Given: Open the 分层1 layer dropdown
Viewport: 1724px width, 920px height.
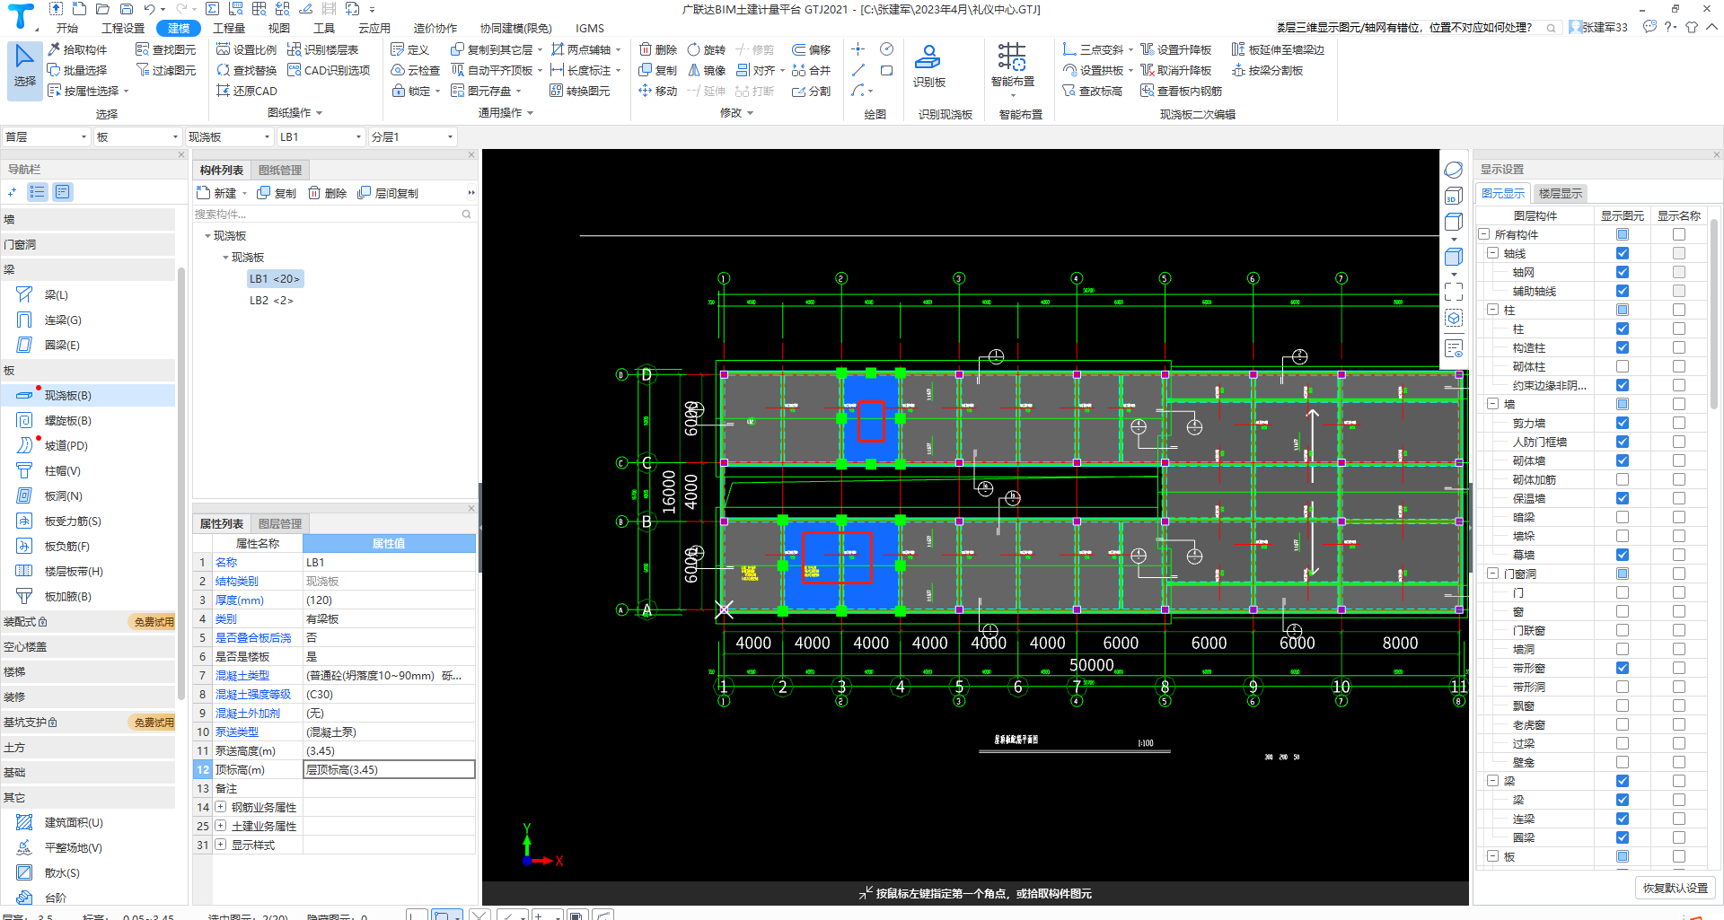Looking at the screenshot, I should pyautogui.click(x=412, y=136).
